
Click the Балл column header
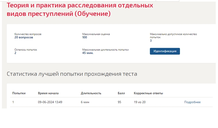tap(121, 93)
